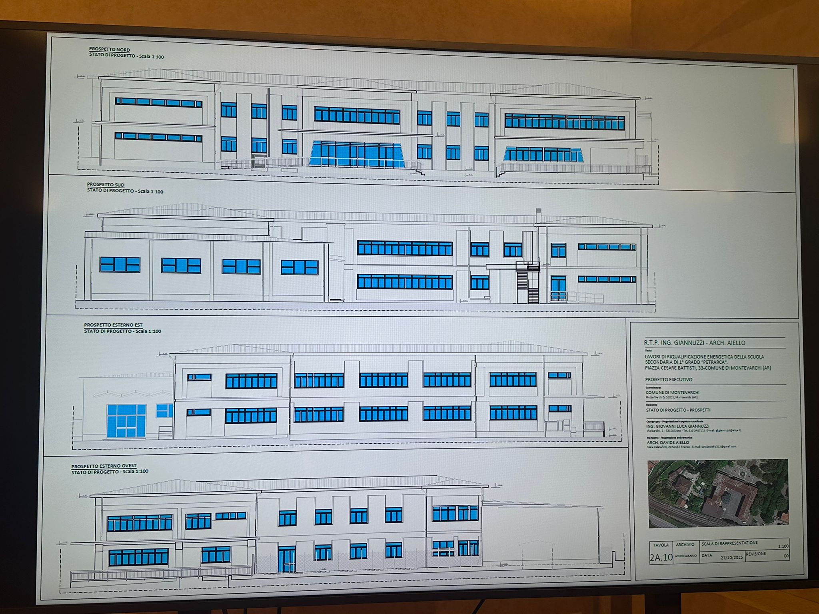The width and height of the screenshot is (819, 614).
Task: Select the PROSPETTO ESTERNO EST heading
Action: pos(113,325)
